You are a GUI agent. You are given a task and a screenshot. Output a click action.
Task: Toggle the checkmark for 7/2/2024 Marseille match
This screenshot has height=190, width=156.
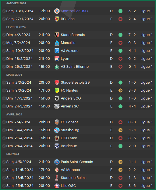click(4, 43)
